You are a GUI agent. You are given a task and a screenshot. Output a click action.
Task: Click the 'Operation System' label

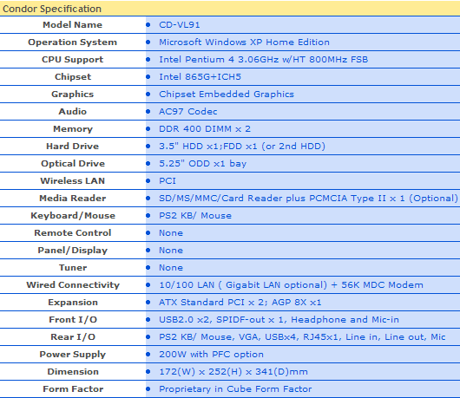(x=72, y=42)
